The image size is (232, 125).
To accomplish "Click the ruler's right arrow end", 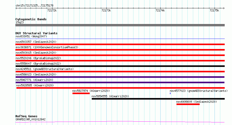I will [x=224, y=8].
